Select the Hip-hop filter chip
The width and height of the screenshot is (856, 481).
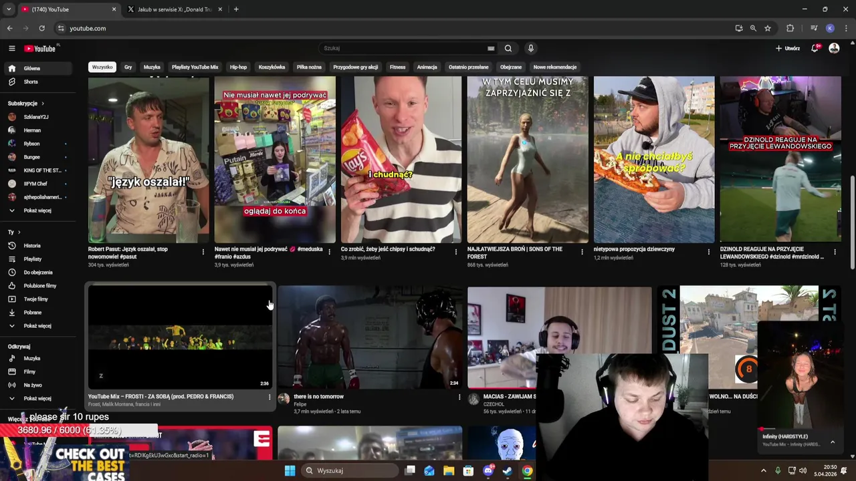click(x=238, y=67)
